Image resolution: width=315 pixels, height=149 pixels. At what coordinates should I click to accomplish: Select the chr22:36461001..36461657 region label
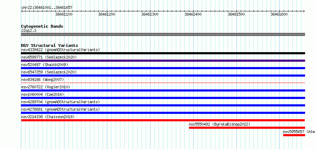tap(47, 8)
